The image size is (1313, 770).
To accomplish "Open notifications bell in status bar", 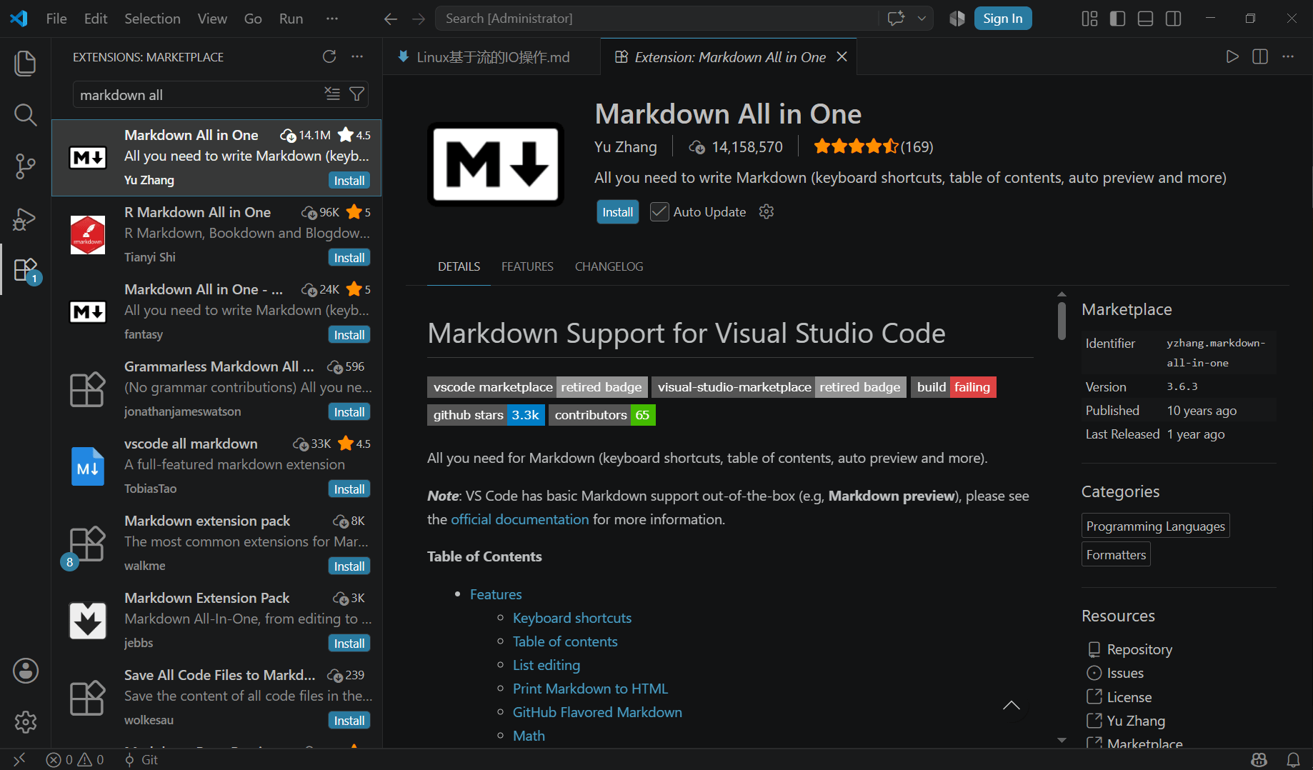I will coord(1293,759).
